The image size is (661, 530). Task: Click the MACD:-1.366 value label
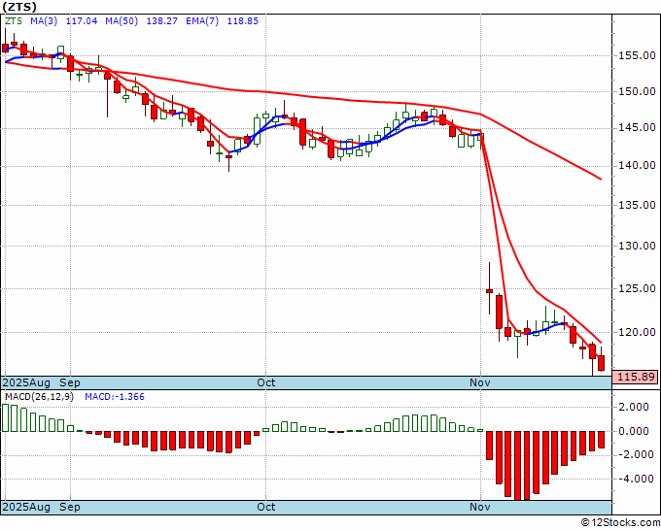click(x=115, y=397)
